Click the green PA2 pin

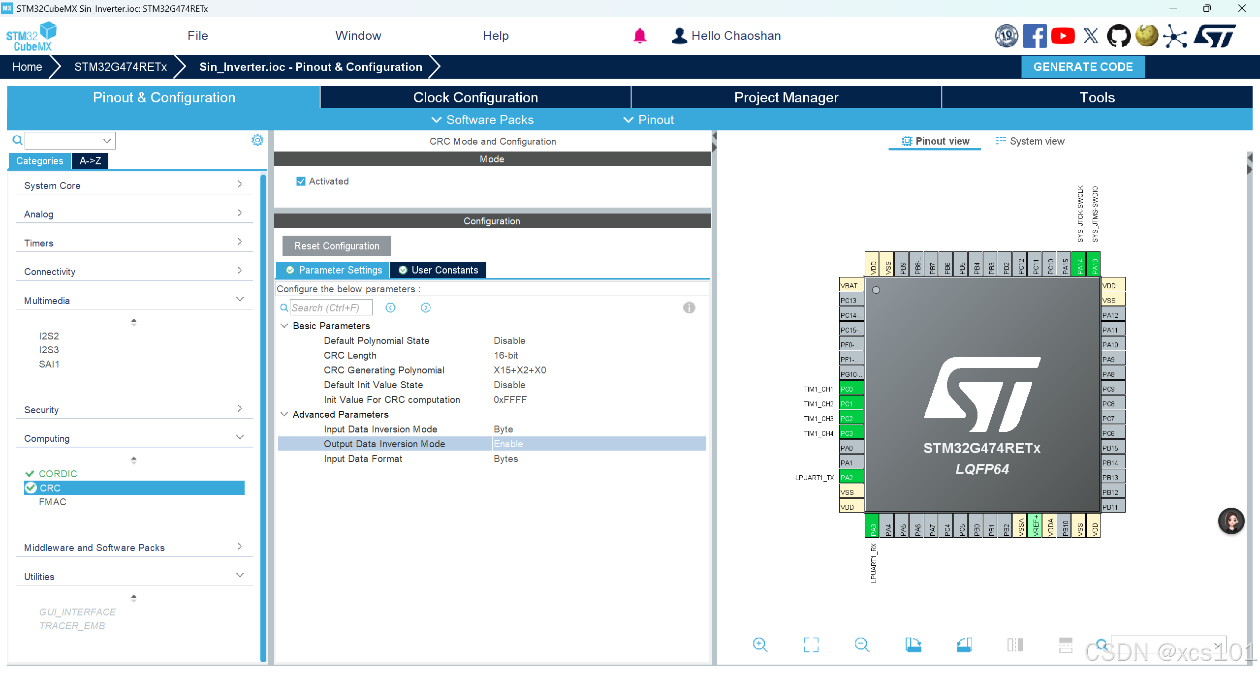pyautogui.click(x=851, y=477)
